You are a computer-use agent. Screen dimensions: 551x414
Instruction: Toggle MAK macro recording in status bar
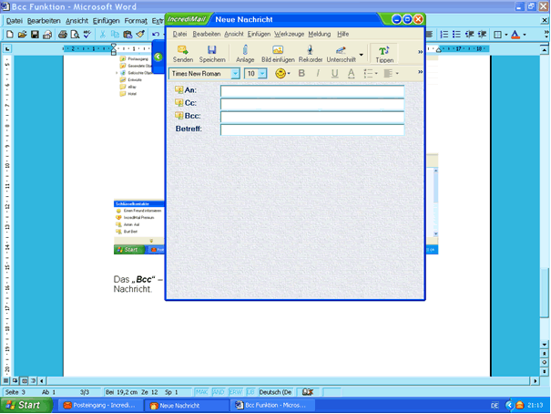tap(201, 392)
